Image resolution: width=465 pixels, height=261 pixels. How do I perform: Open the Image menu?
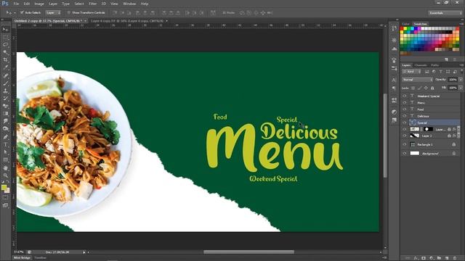pos(39,4)
